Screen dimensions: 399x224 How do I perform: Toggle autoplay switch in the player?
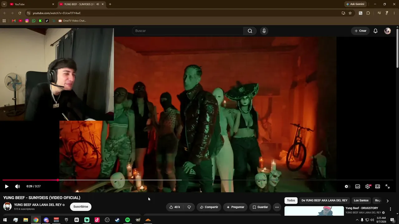click(x=347, y=186)
